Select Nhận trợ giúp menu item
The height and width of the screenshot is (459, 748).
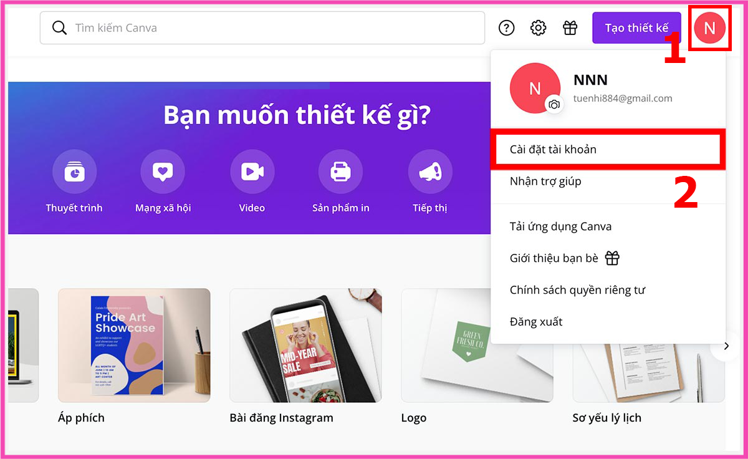608,181
